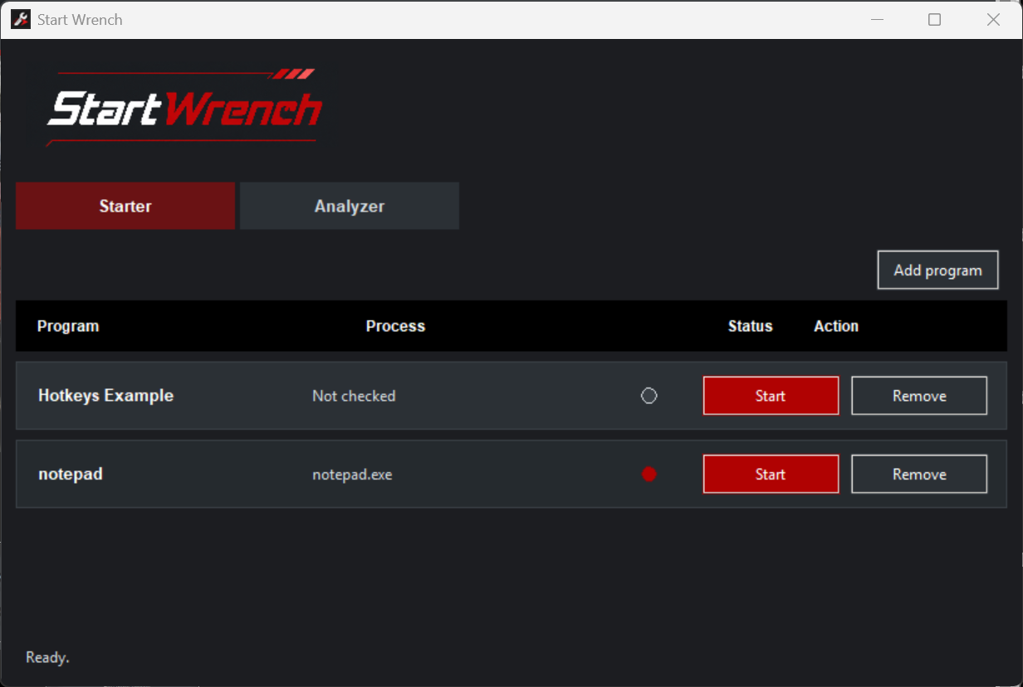
Task: Close the Start Wrench window
Action: point(993,19)
